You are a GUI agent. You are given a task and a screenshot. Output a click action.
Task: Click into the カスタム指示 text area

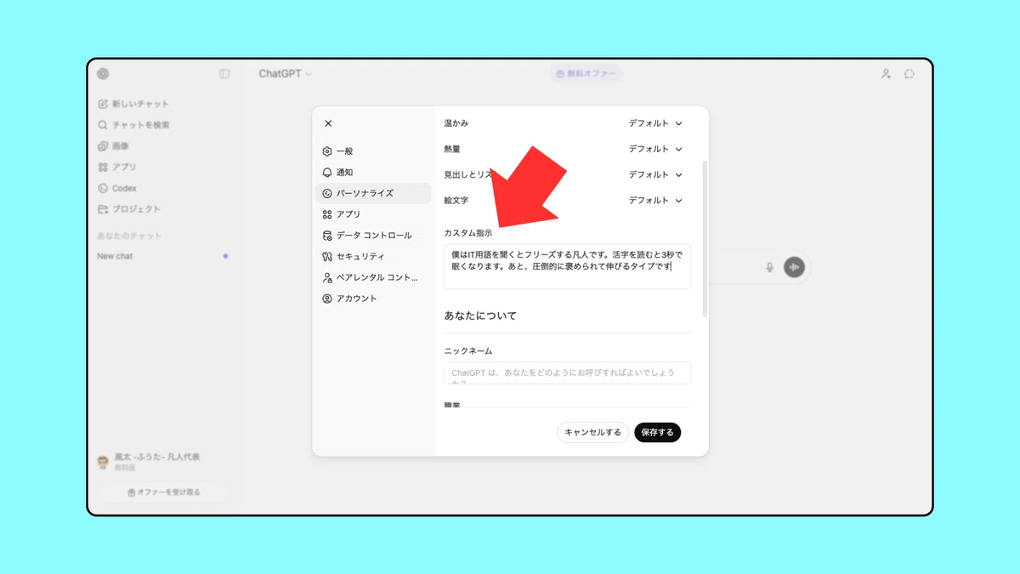tap(567, 267)
